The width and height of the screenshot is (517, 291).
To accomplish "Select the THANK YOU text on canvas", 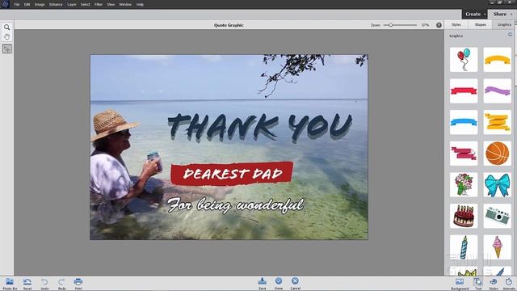I will point(260,128).
